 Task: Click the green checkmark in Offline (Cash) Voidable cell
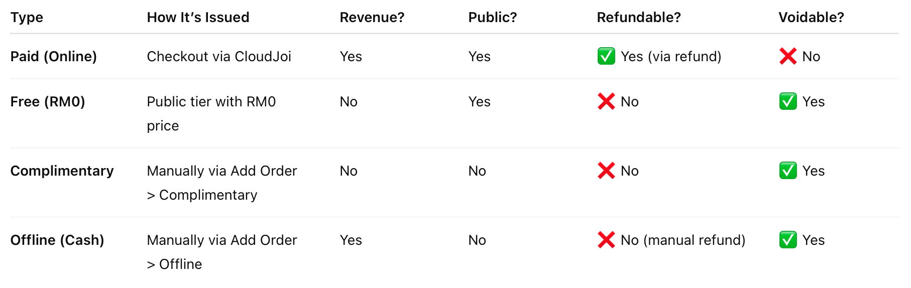(788, 240)
